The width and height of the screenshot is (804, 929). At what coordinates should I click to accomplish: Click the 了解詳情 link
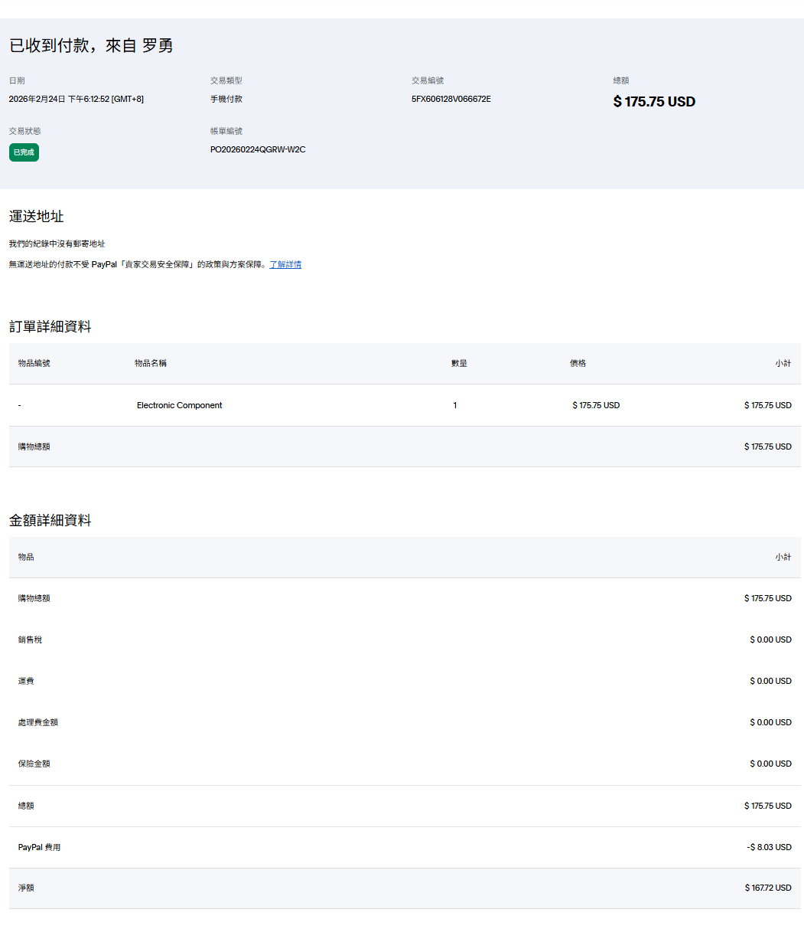pos(285,264)
